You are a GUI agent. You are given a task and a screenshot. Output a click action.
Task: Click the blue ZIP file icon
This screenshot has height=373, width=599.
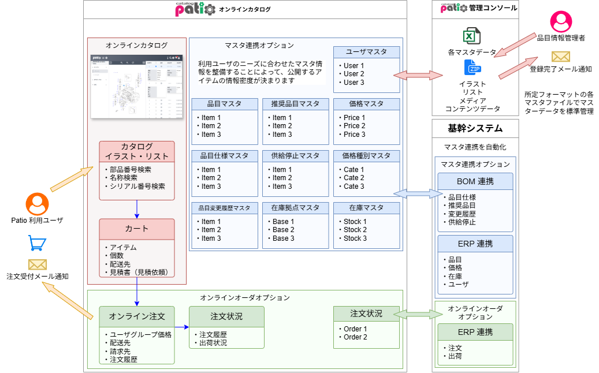[x=472, y=67]
